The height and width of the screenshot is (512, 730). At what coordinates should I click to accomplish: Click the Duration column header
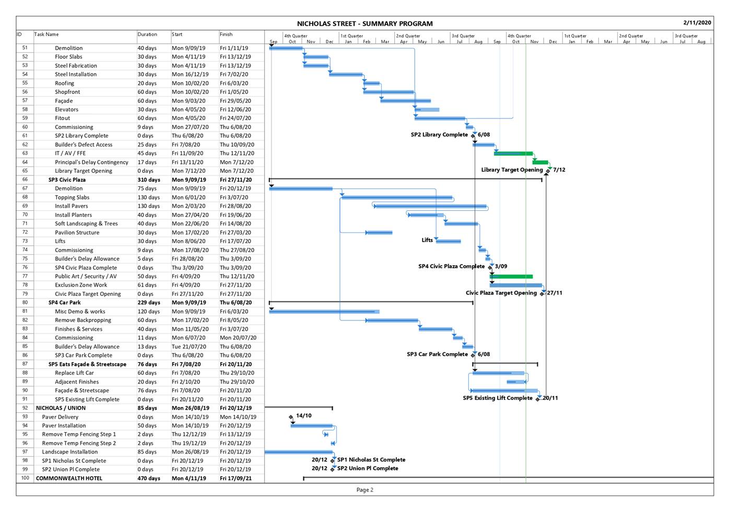[147, 34]
